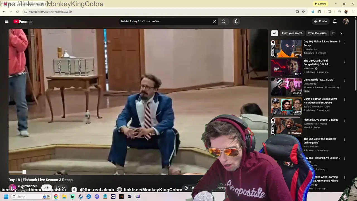Click the address bar URL
The image size is (357, 201).
pos(50,12)
